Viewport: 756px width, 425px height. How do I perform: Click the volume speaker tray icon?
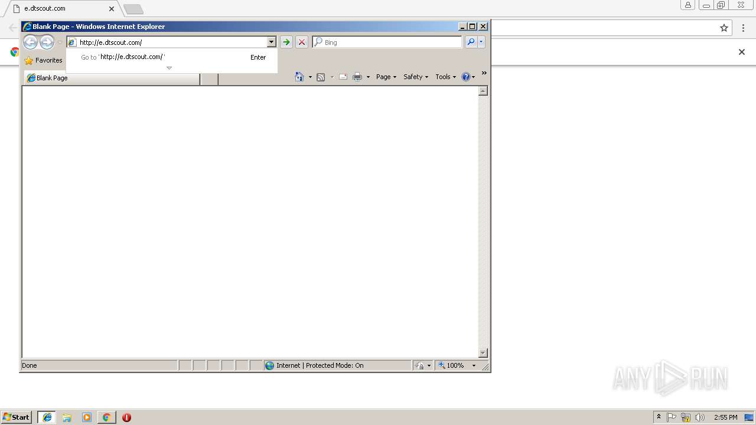coord(700,417)
